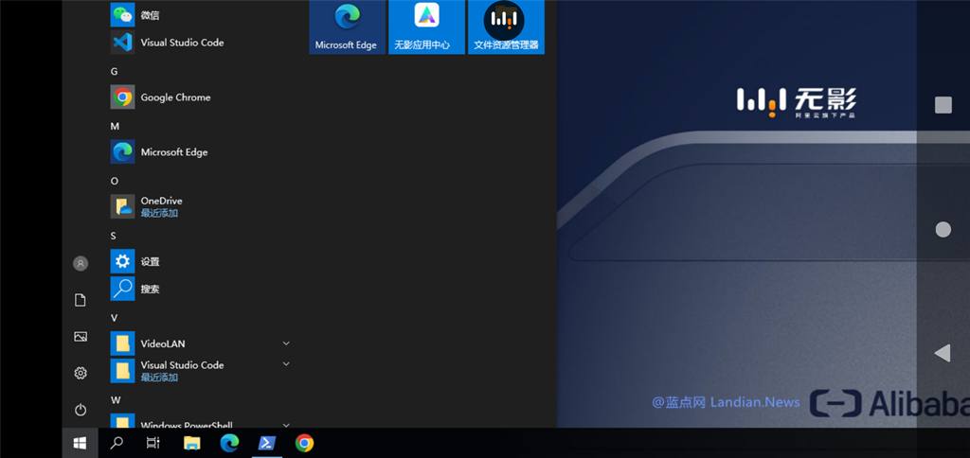Open Microsoft Edge from the taskbar

point(229,443)
